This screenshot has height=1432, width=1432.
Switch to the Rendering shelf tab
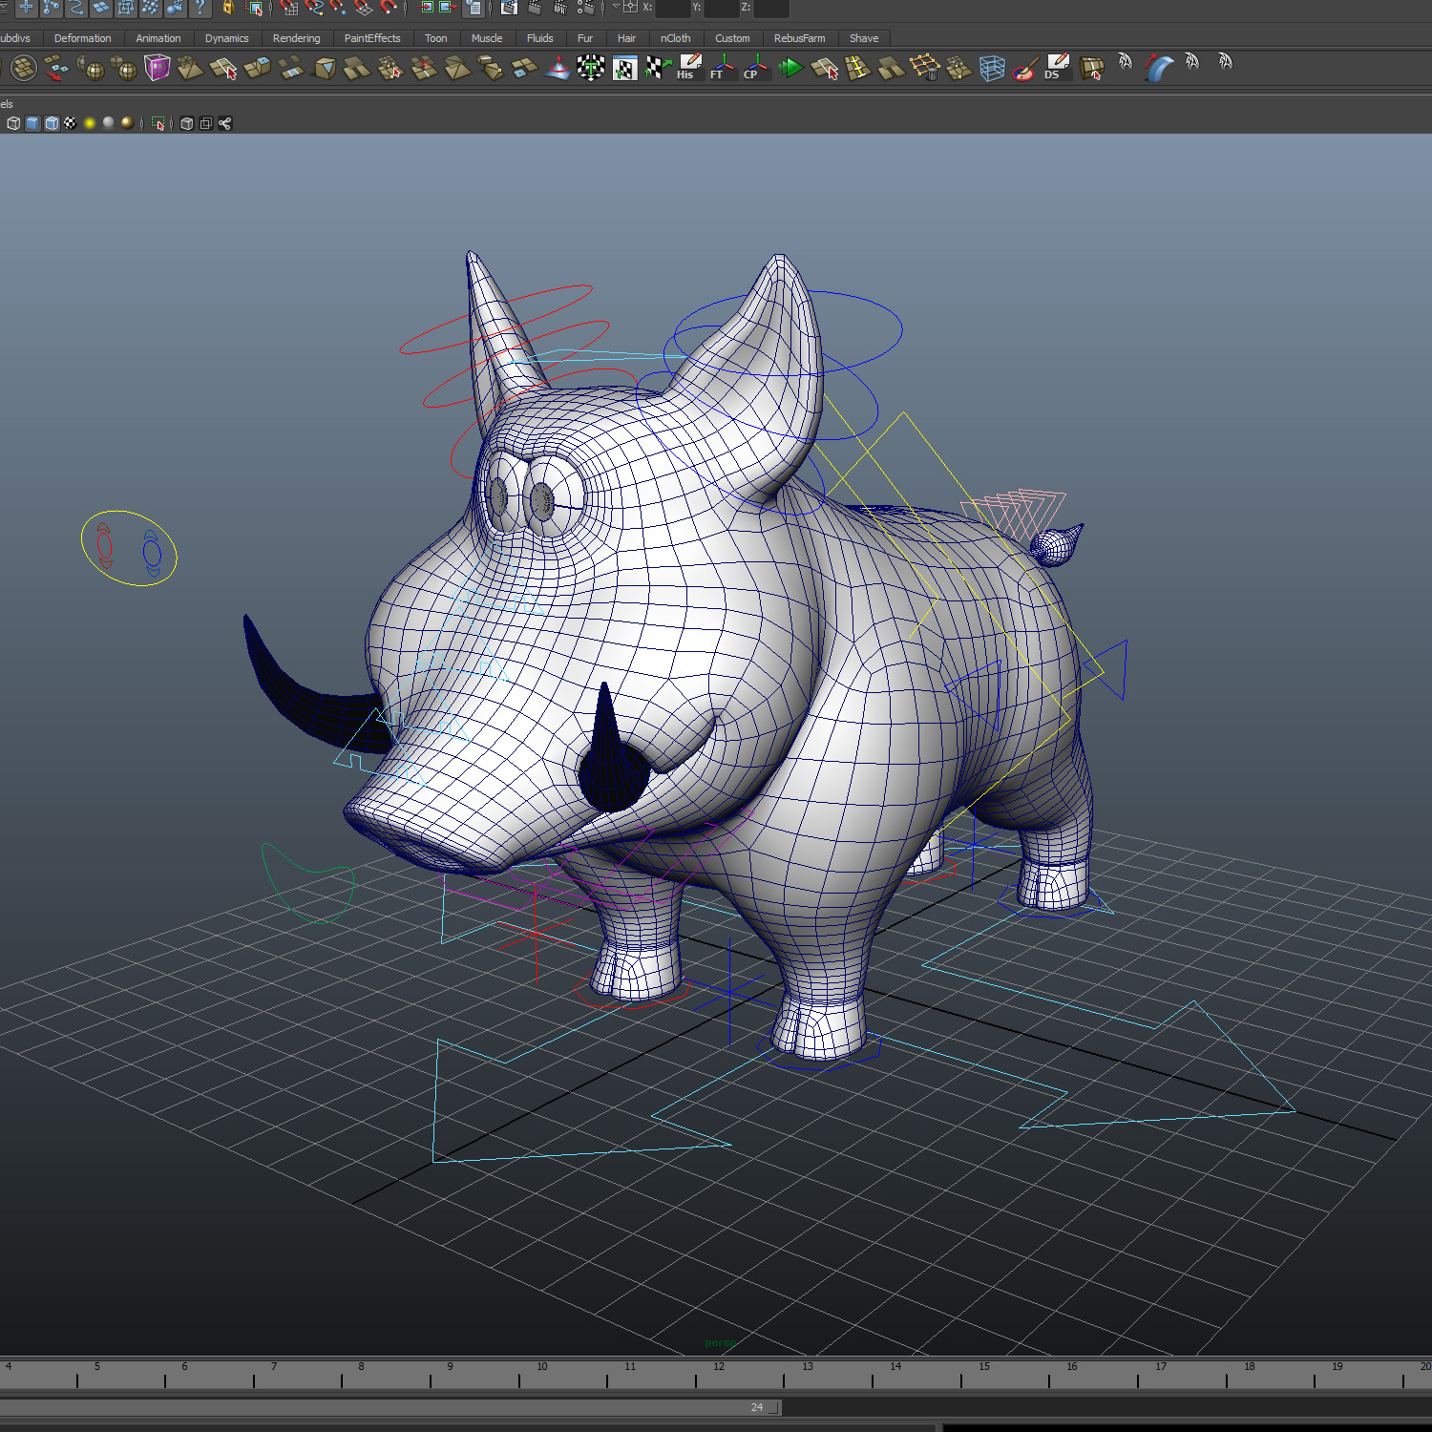296,38
